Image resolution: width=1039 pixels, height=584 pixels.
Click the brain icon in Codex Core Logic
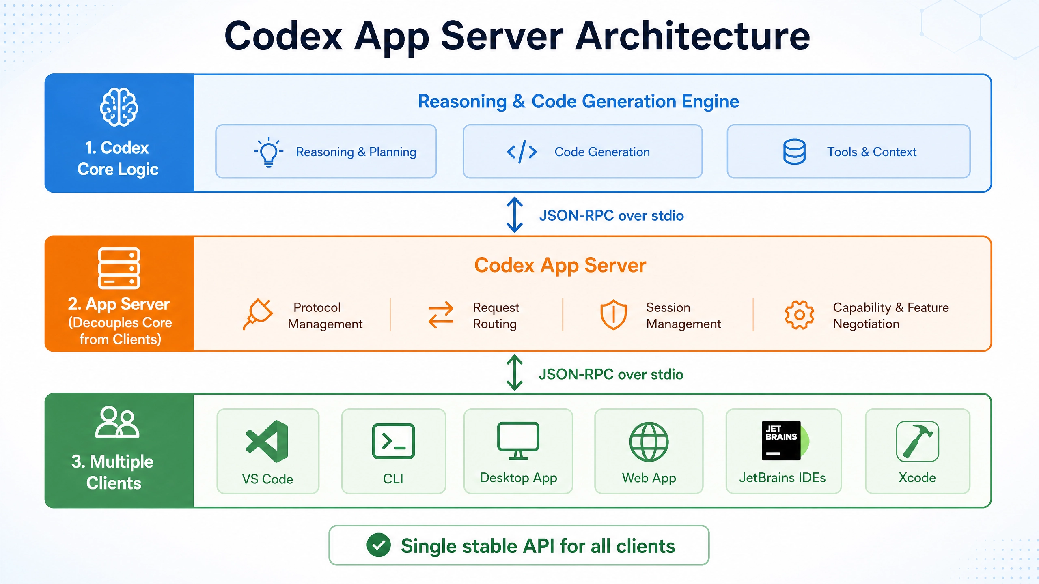119,107
